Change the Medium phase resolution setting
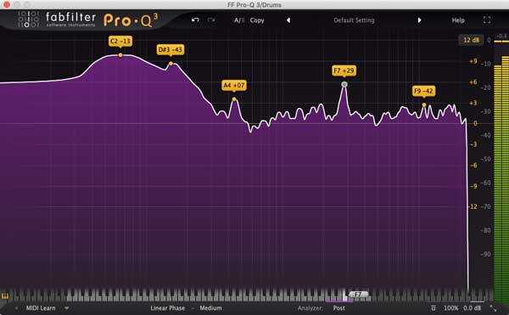Image resolution: width=509 pixels, height=315 pixels. 210,308
